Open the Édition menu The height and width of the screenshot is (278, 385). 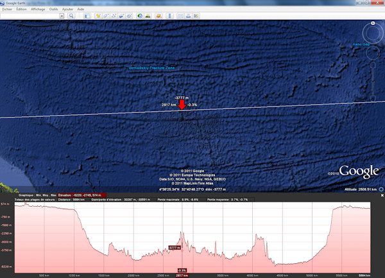click(21, 9)
